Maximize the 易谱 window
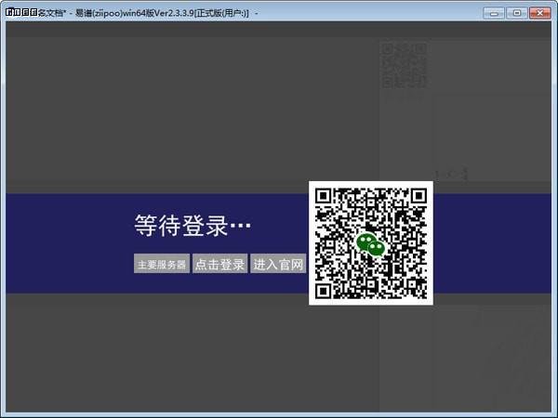The image size is (558, 418). 516,13
